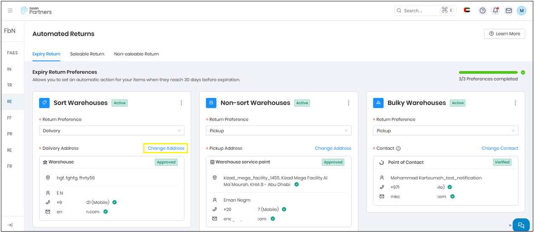Open the notifications bell
The image size is (535, 232).
tap(495, 11)
